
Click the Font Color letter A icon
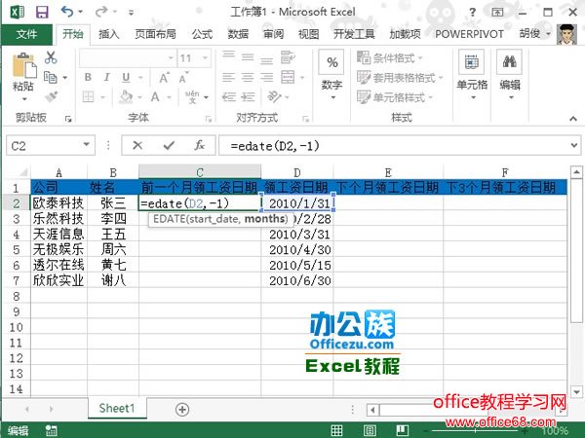155,96
